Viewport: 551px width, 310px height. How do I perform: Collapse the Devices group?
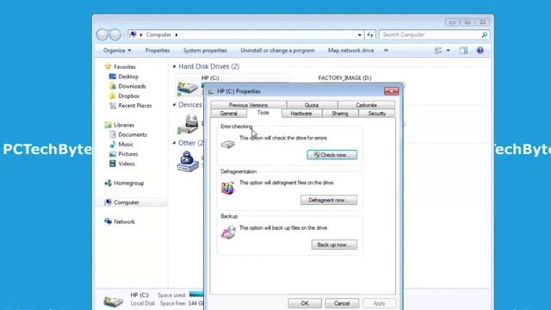[x=174, y=105]
